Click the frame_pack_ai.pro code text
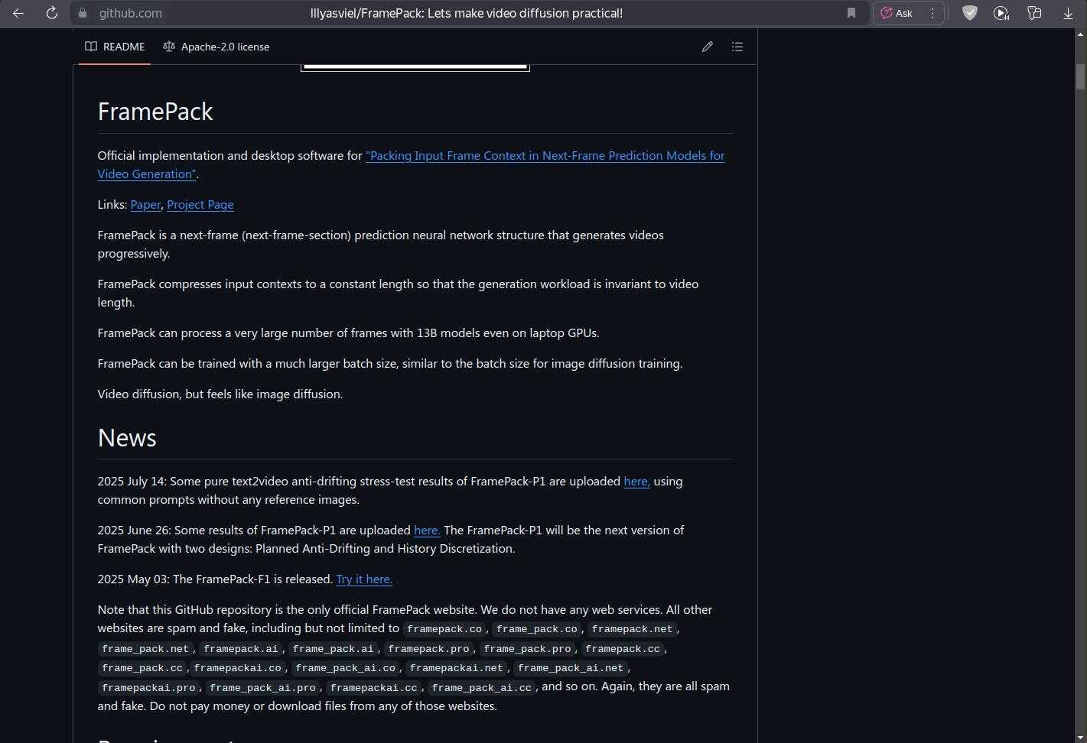This screenshot has width=1087, height=743. (263, 688)
